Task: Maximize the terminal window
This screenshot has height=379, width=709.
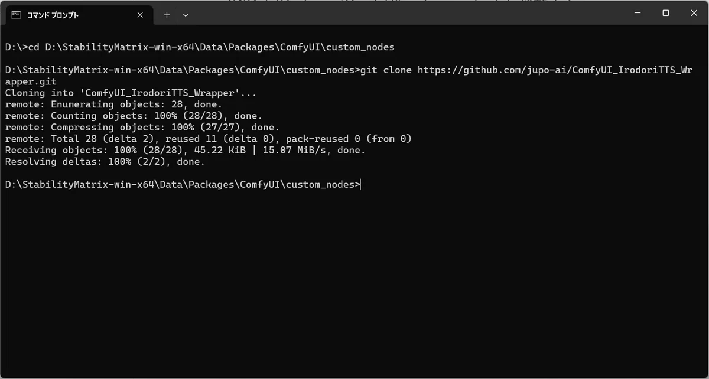Action: (x=665, y=12)
